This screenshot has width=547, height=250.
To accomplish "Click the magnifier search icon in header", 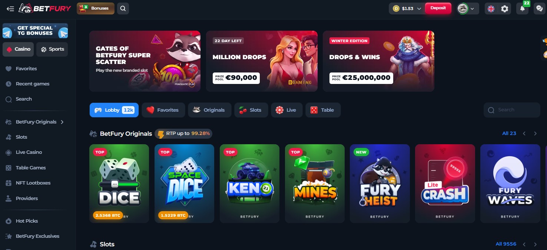I will [x=123, y=8].
